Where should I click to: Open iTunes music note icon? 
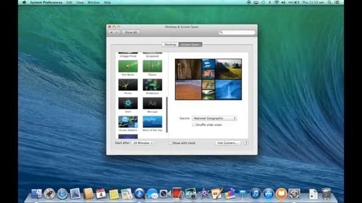click(x=255, y=193)
